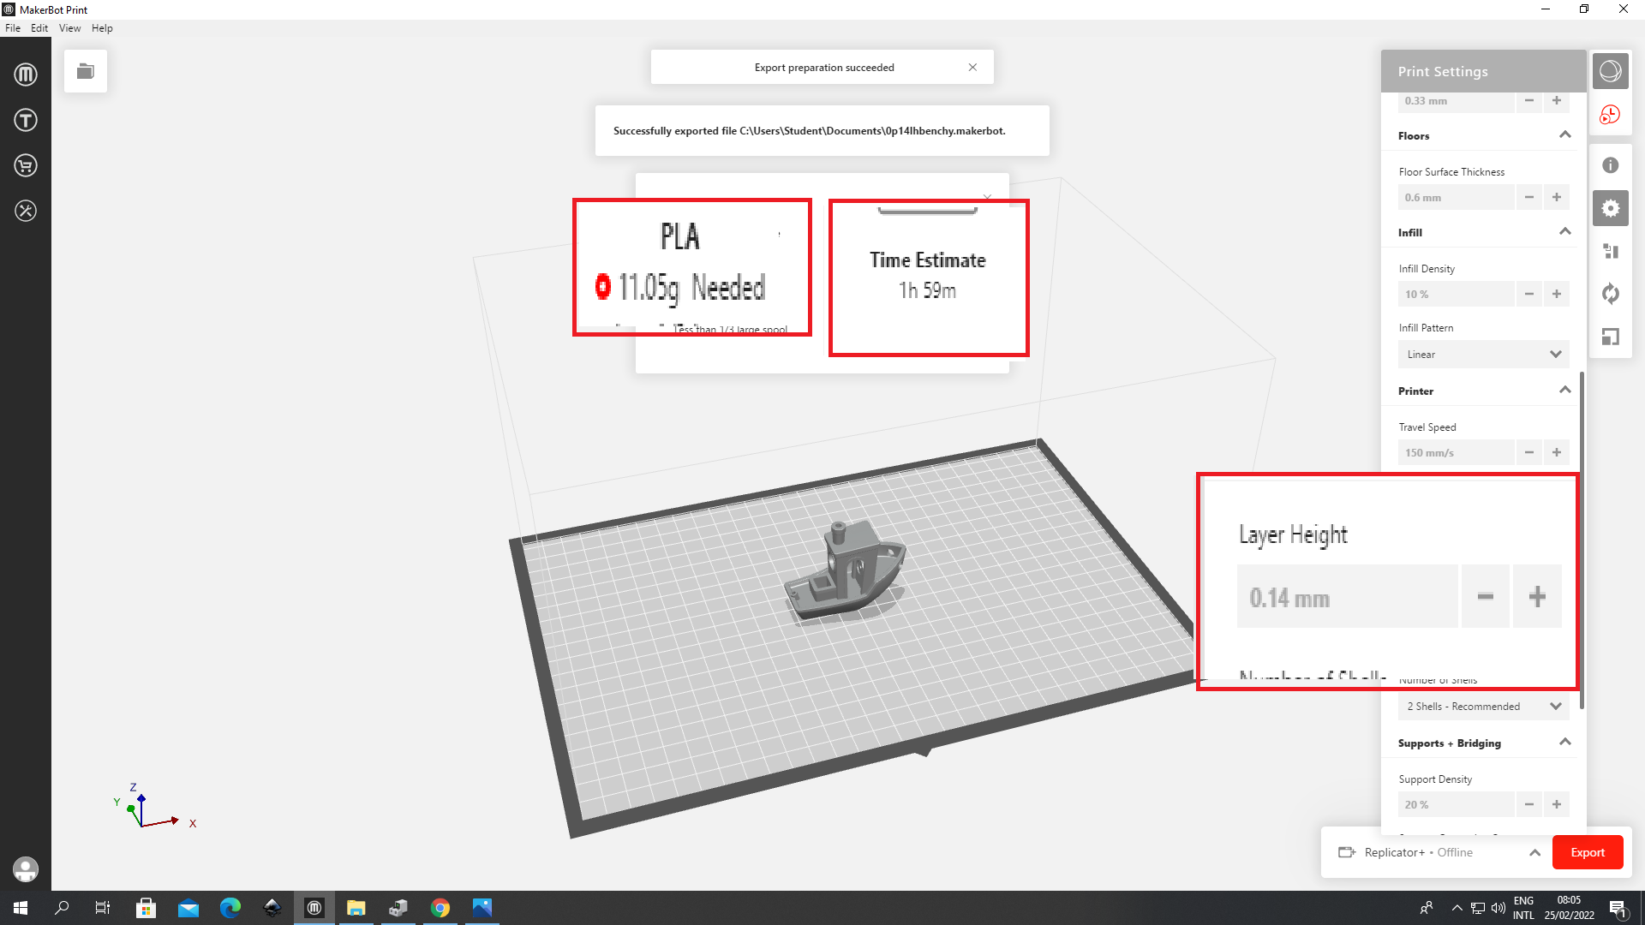Open Task View from taskbar
1645x925 pixels.
click(x=103, y=908)
